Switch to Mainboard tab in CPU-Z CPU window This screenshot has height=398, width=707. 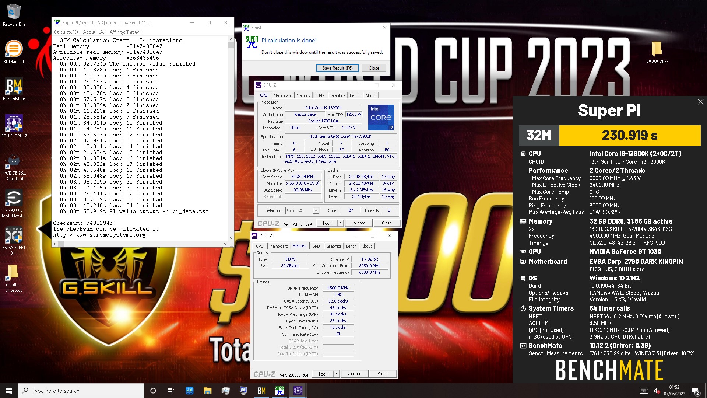[283, 95]
